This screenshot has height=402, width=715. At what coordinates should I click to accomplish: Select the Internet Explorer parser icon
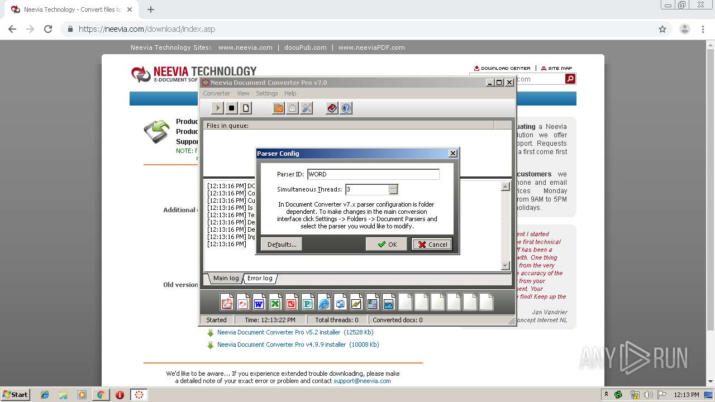(x=324, y=302)
